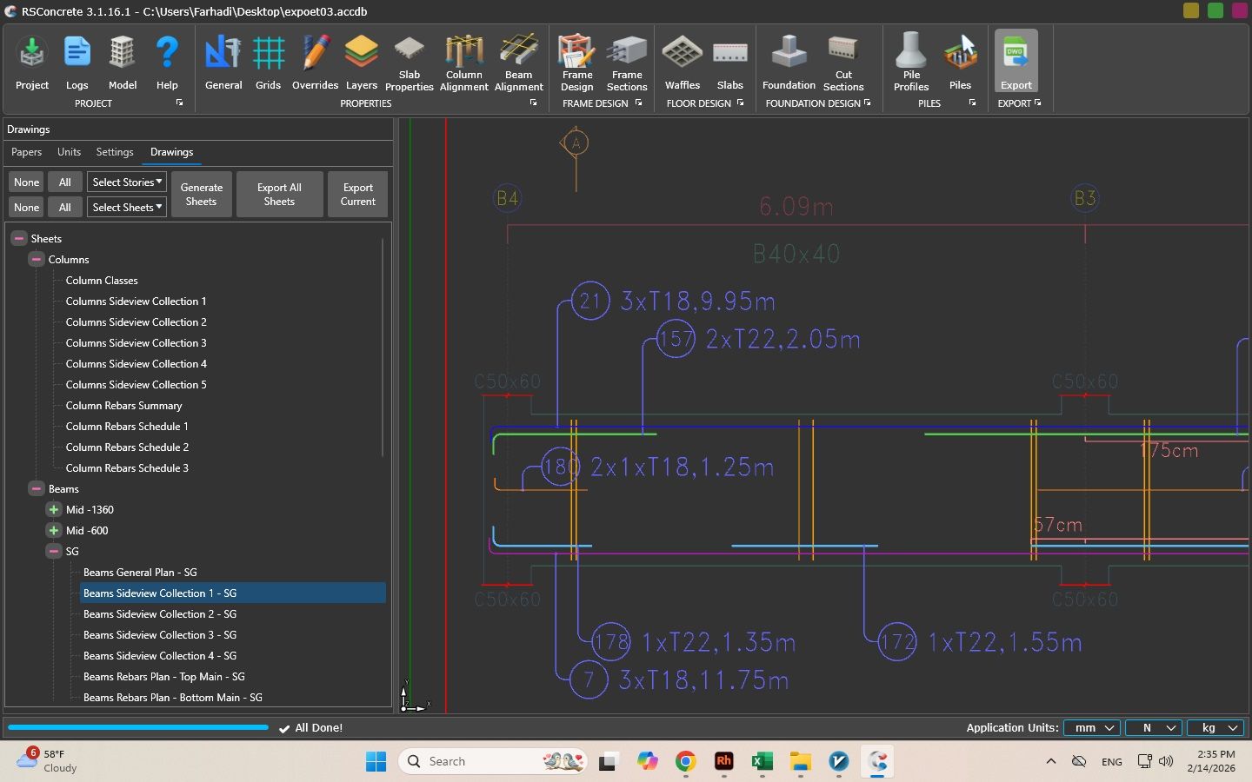Screen dimensions: 1252x782
Task: Open the Select Sheets dropdown
Action: [x=126, y=208]
